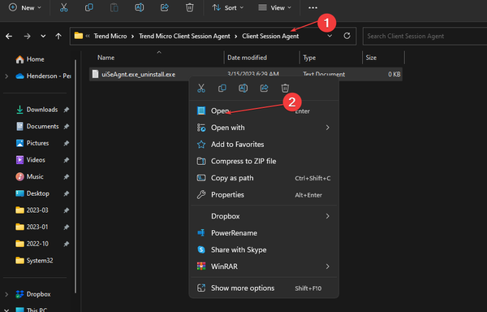
Task: Refresh the folder view
Action: tap(347, 36)
